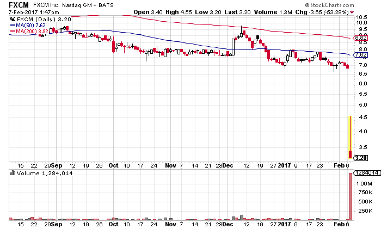381x229 pixels.
Task: Click the 'FXCM Inc. Nasdaq GM + BATS' label
Action: tap(73, 5)
